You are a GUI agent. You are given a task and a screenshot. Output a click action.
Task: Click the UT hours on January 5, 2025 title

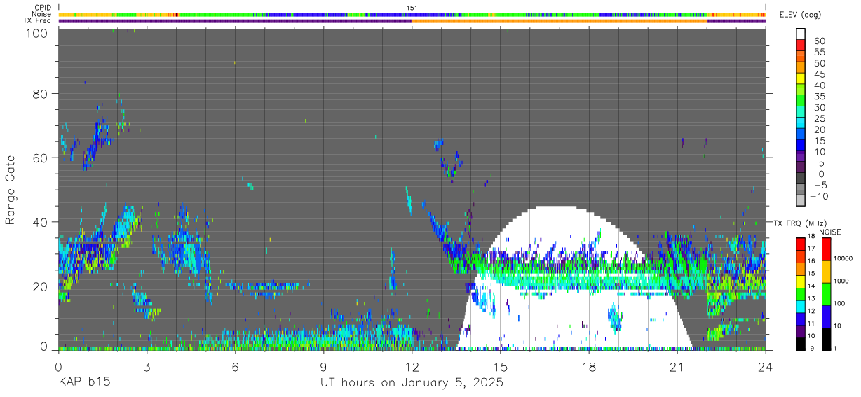pyautogui.click(x=412, y=383)
